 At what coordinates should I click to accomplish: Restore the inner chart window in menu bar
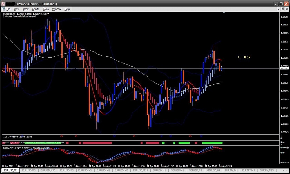pos(283,9)
